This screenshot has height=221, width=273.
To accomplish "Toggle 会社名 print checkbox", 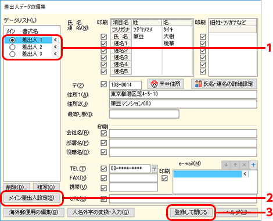I will (x=104, y=133).
